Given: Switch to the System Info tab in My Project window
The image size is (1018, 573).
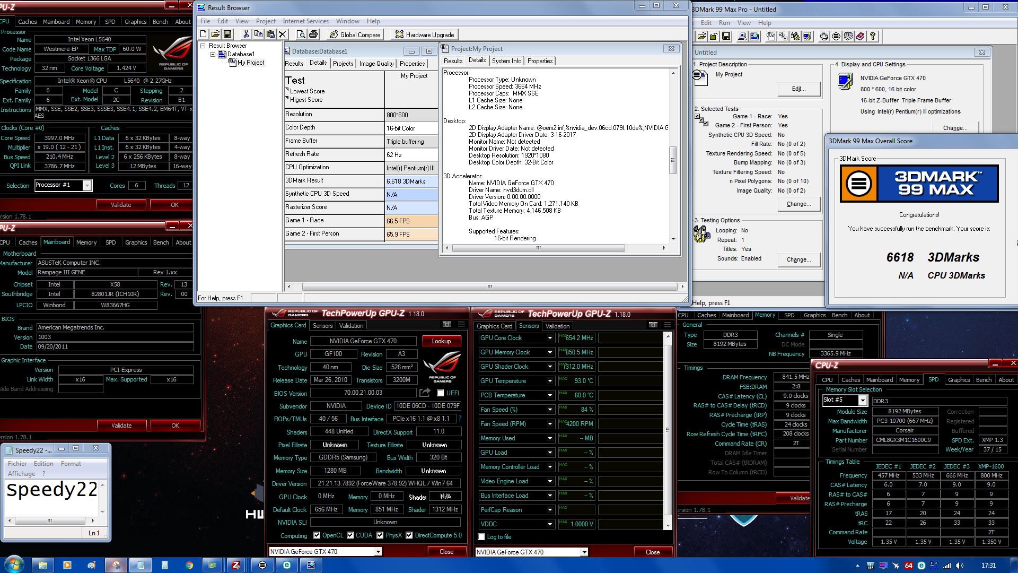Looking at the screenshot, I should (506, 61).
